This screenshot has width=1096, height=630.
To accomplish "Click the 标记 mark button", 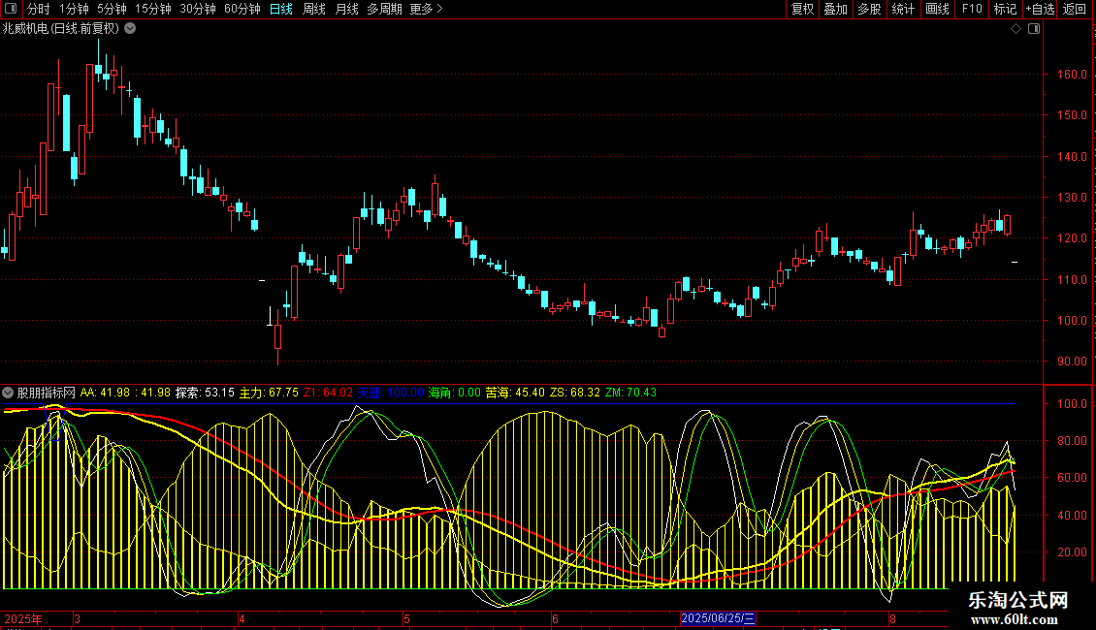I will (x=1005, y=9).
